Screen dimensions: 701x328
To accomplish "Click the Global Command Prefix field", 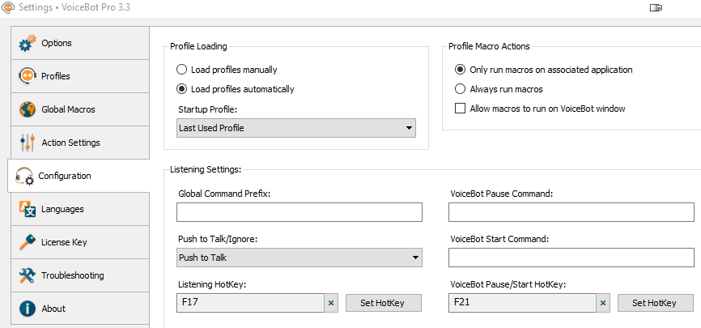I will tap(299, 212).
